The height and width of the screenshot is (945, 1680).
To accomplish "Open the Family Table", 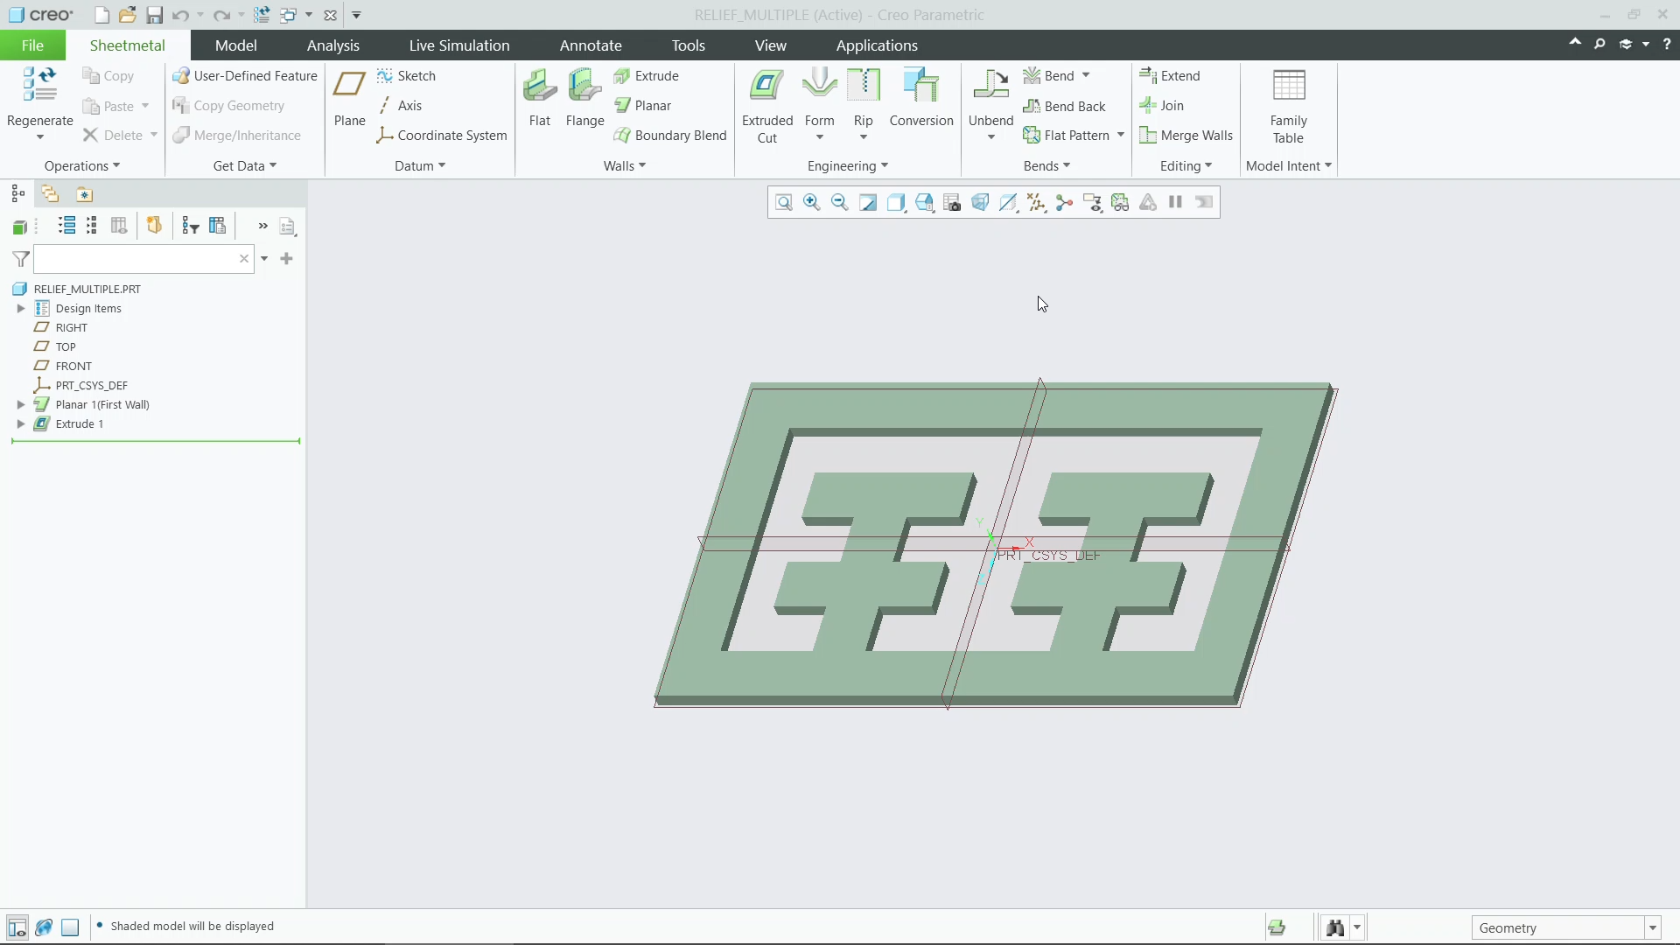I will pos(1288,105).
